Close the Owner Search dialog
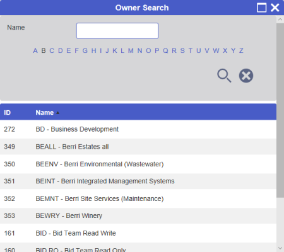Viewport: 284px width, 252px height. pyautogui.click(x=275, y=8)
